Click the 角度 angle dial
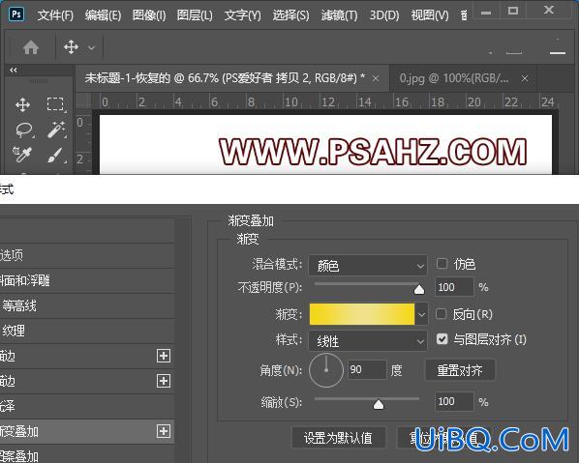 326,370
